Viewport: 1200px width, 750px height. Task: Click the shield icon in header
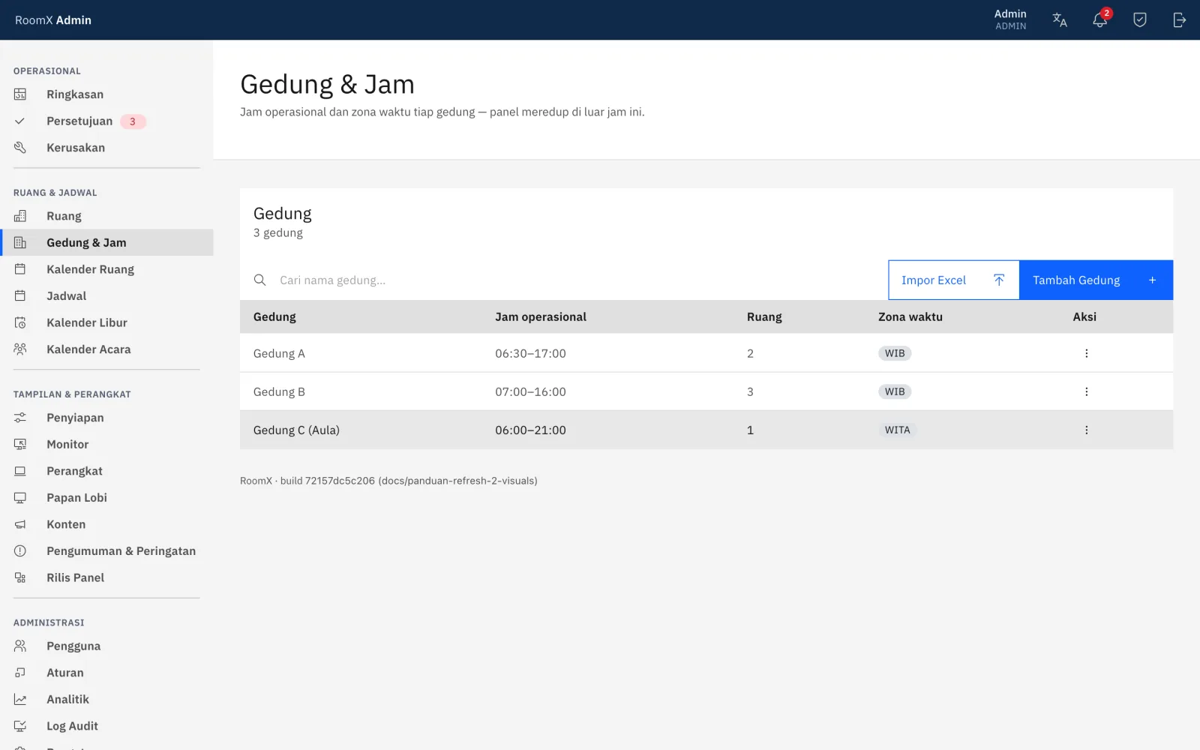[x=1139, y=20]
